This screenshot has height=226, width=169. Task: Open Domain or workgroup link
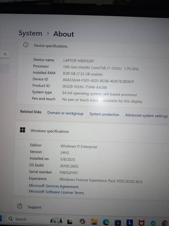coord(65,113)
